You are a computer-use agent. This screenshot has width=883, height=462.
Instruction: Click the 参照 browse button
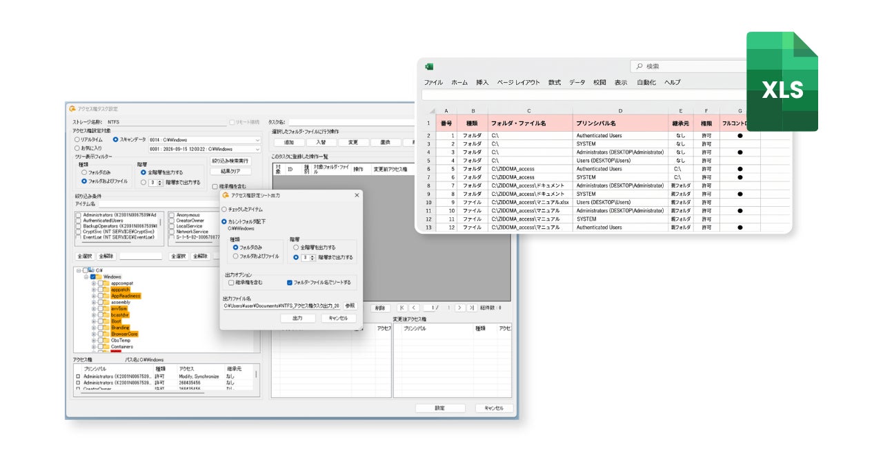tap(350, 305)
